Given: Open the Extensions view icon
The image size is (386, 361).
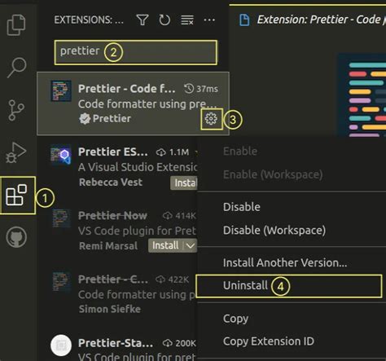Looking at the screenshot, I should [x=16, y=195].
